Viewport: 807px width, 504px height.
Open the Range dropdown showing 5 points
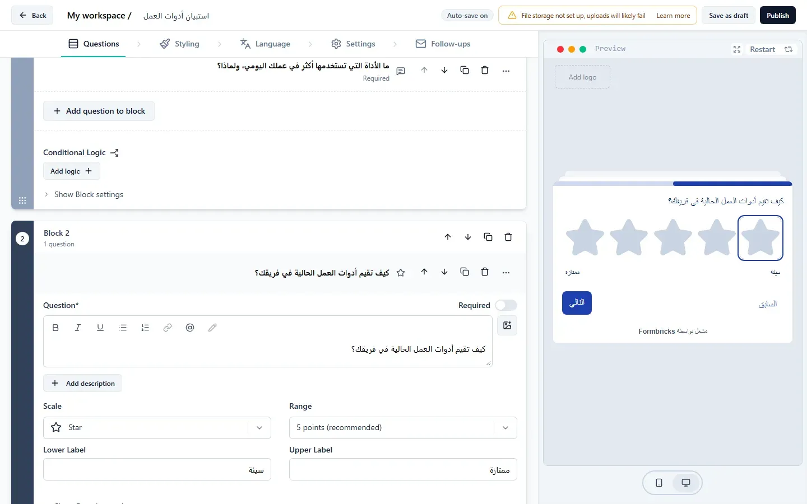pos(403,428)
